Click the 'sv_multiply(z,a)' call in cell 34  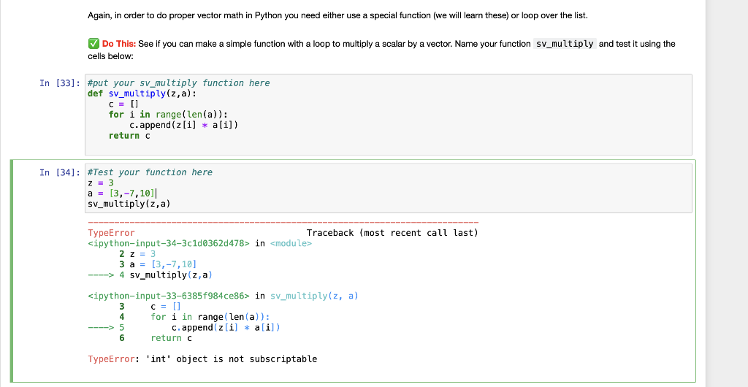point(129,204)
